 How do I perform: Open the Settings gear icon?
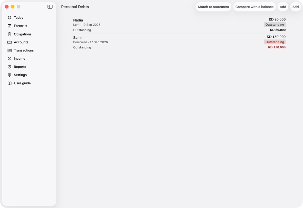click(x=10, y=75)
